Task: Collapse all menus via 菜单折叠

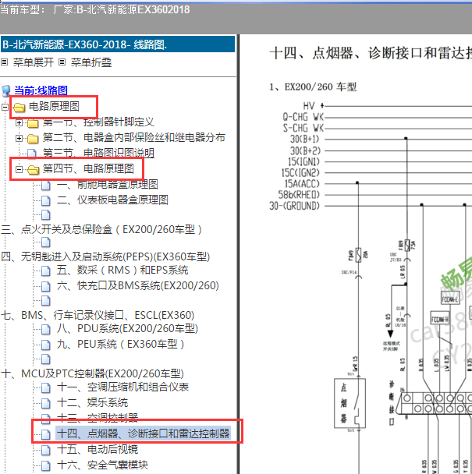Action: [91, 62]
